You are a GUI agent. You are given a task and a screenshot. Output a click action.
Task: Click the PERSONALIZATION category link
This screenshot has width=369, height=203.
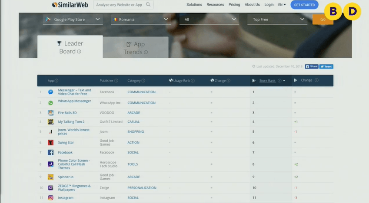tap(142, 188)
